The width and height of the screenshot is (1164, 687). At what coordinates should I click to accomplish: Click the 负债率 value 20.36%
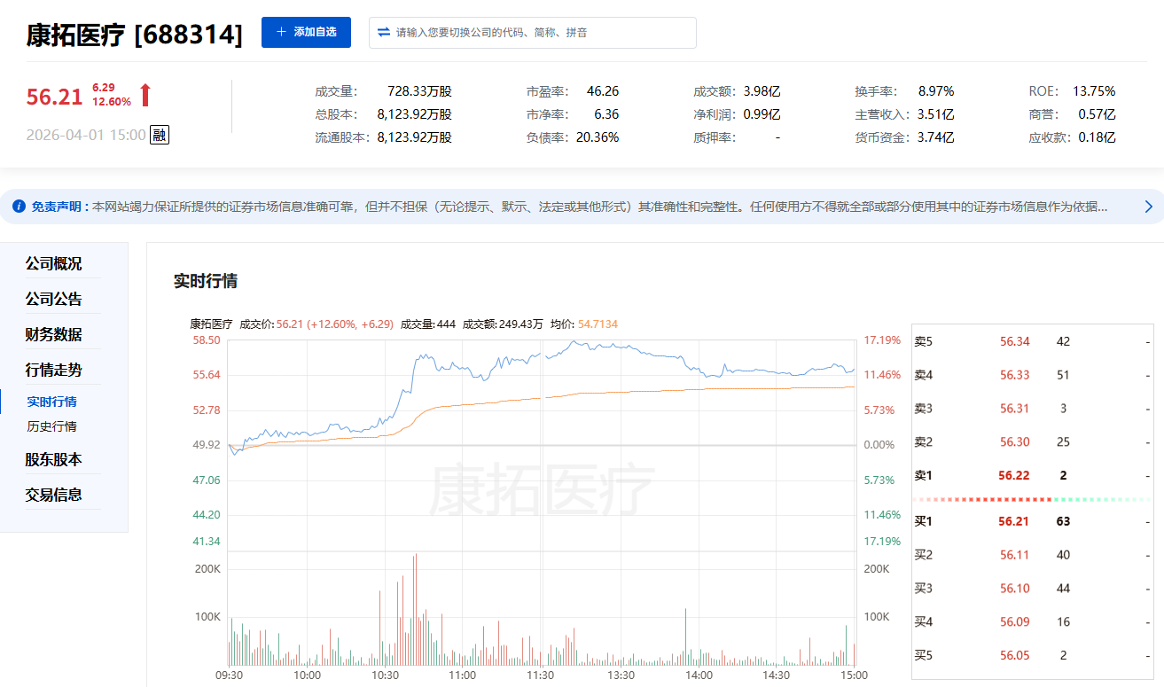tap(598, 137)
